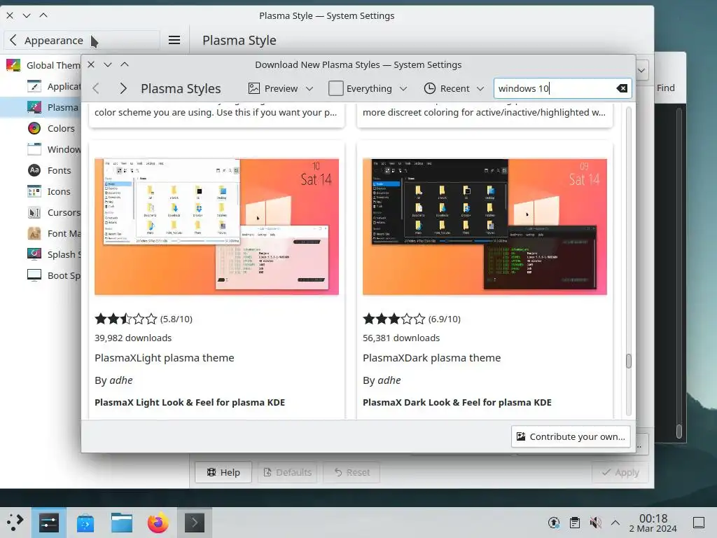Click the PlasmaXLight plasma theme title
Screen dimensions: 717x538
point(164,358)
